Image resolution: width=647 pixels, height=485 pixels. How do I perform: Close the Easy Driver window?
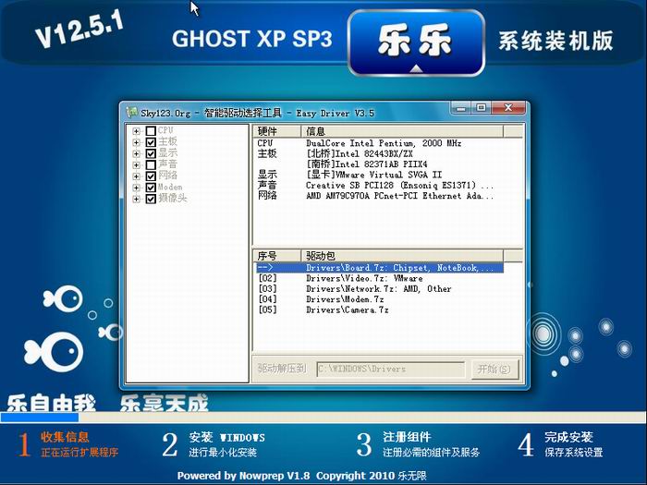(508, 108)
